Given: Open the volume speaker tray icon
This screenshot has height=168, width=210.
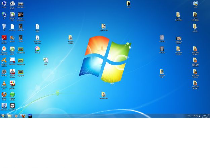Looking at the screenshot, I should tap(200, 116).
